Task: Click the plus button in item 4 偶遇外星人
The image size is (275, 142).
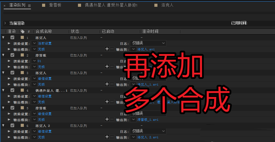Action: [107, 102]
